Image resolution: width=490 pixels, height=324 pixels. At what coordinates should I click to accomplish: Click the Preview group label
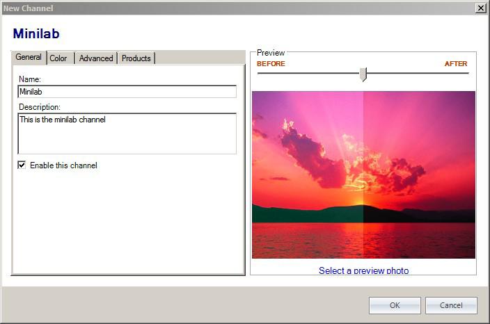271,53
